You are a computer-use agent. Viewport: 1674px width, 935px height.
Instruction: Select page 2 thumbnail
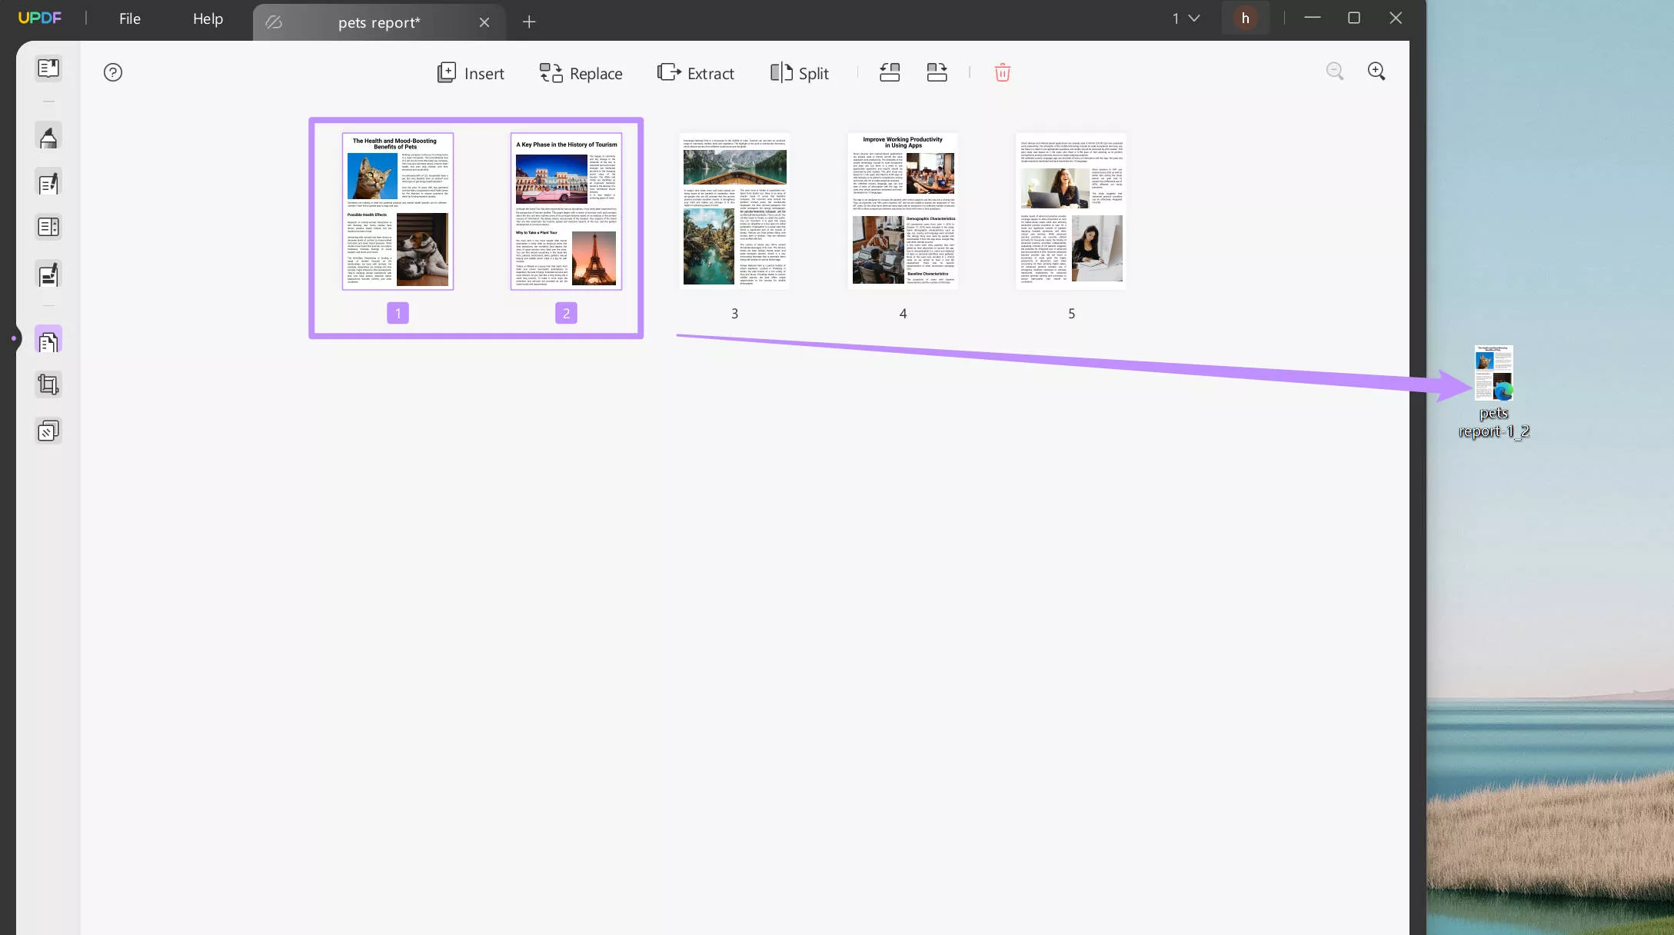point(566,211)
